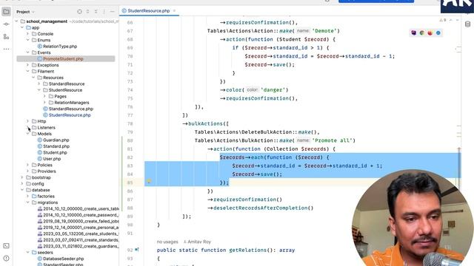Open DatabaseSeeder.php file
The height and width of the screenshot is (266, 474).
[x=63, y=259]
